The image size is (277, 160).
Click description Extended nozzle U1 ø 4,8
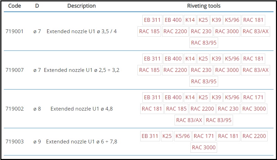coord(81,109)
